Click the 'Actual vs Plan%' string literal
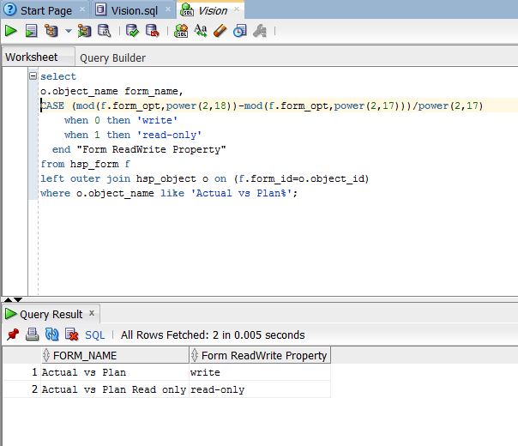The image size is (518, 446). click(x=242, y=193)
